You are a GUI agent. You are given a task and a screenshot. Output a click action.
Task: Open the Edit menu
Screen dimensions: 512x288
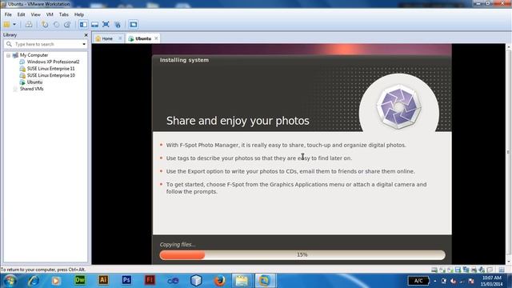pyautogui.click(x=22, y=14)
